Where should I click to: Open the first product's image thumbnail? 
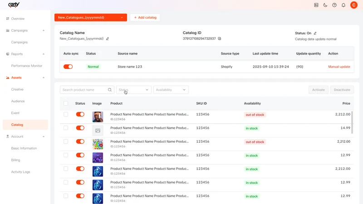point(98,117)
